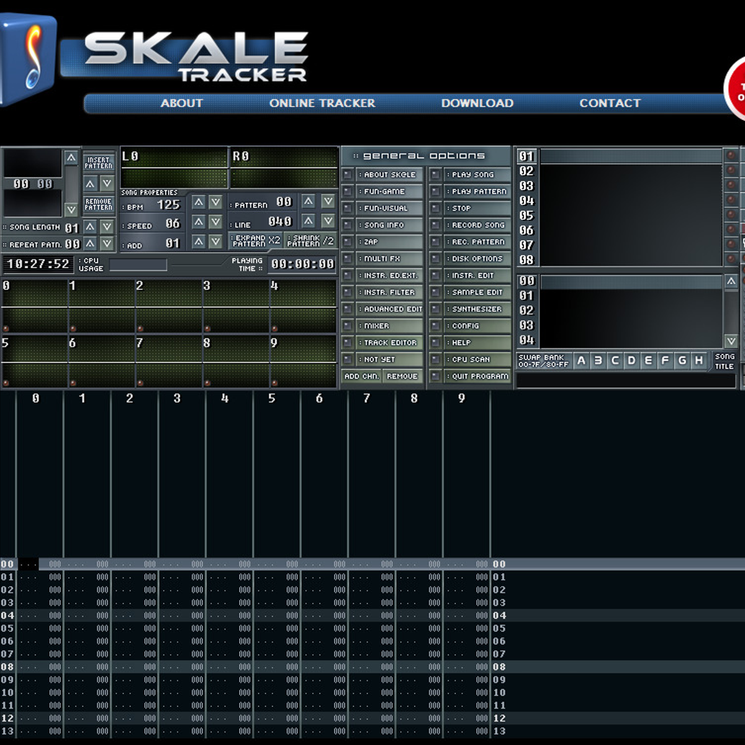The width and height of the screenshot is (745, 745).
Task: Select swap bank D
Action: tap(631, 360)
